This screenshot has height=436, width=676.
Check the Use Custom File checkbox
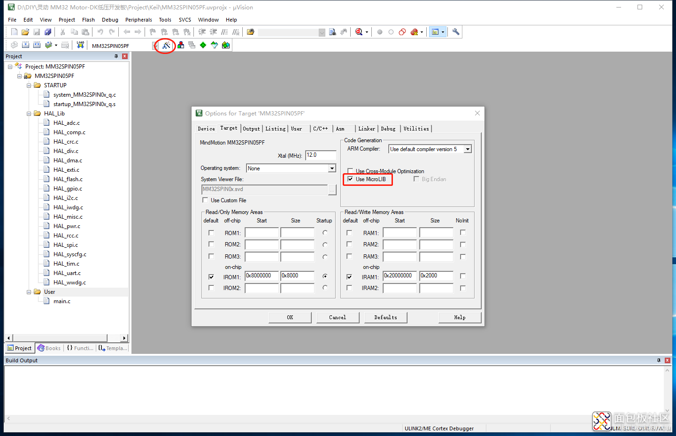(x=205, y=200)
